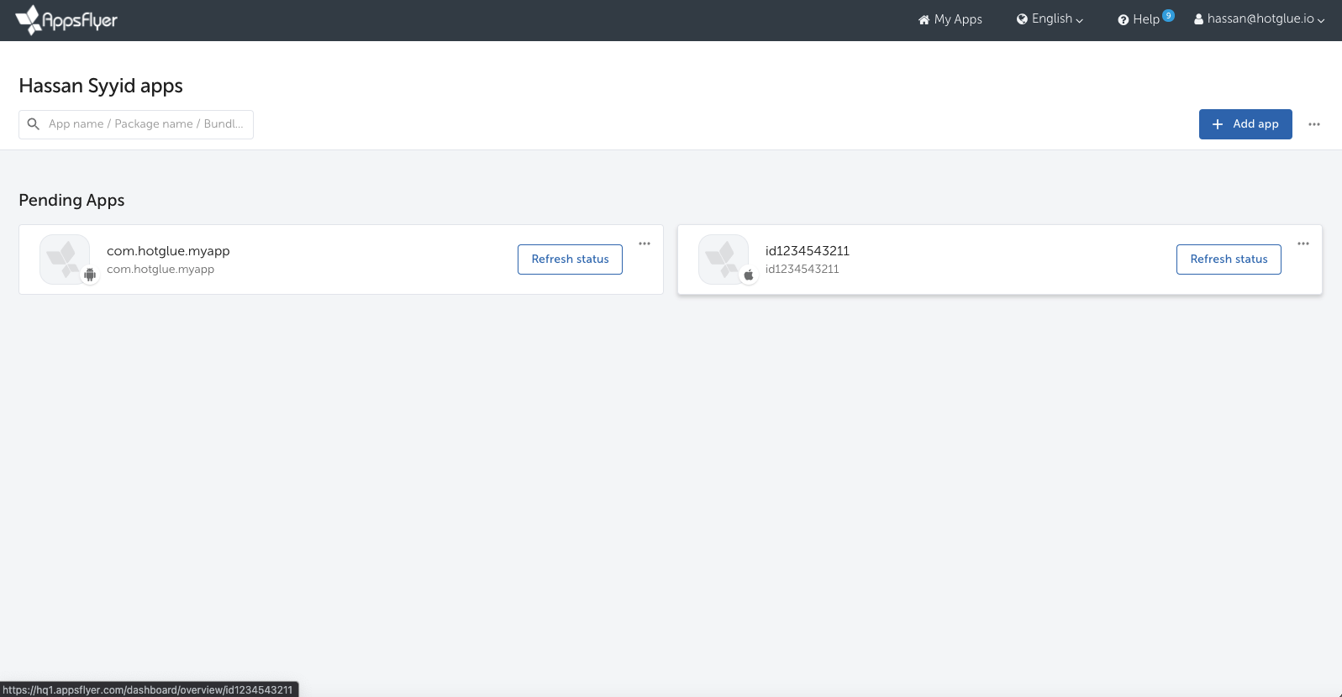Refresh status for com.hotglue.myapp
This screenshot has height=697, width=1342.
(x=570, y=259)
